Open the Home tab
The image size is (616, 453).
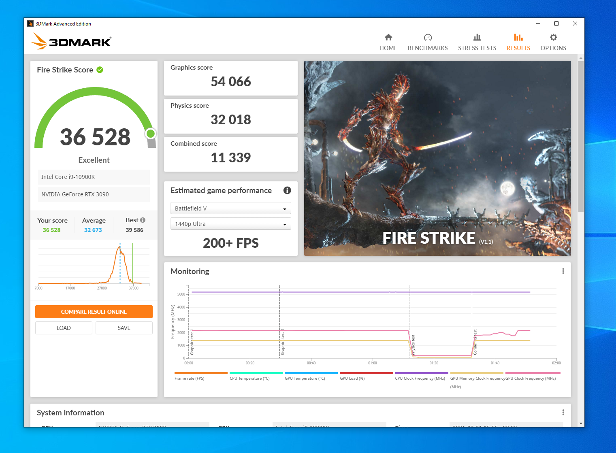click(x=388, y=43)
